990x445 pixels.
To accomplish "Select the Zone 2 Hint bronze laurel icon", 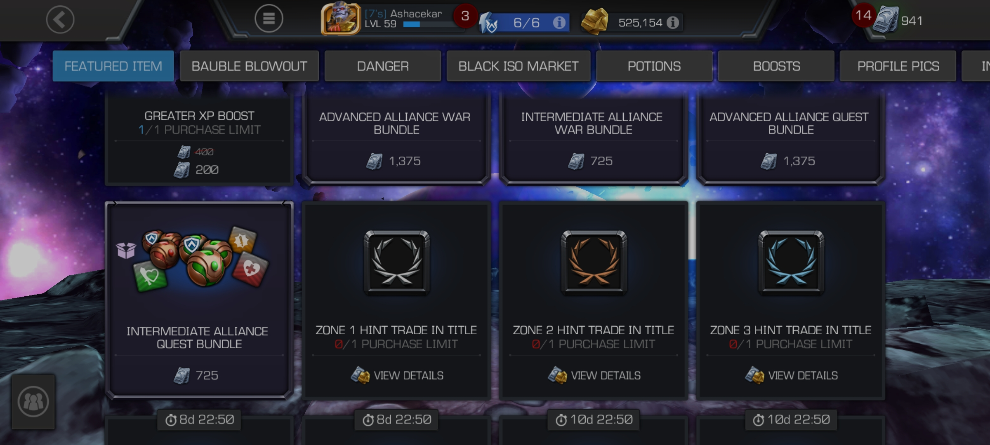I will click(x=594, y=263).
